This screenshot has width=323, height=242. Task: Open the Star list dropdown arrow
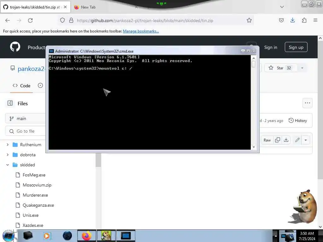pos(302,68)
